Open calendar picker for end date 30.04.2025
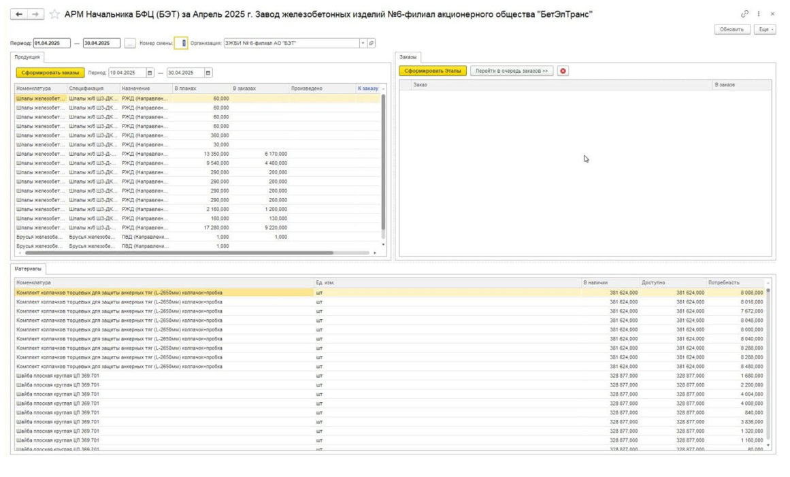The width and height of the screenshot is (790, 477). pyautogui.click(x=208, y=73)
